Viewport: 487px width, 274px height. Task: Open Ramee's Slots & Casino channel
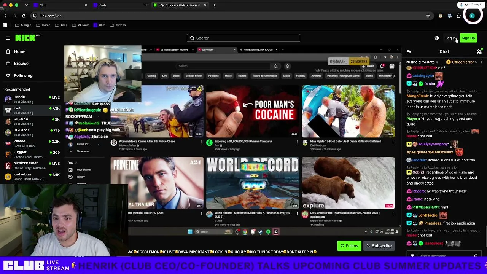click(32, 143)
